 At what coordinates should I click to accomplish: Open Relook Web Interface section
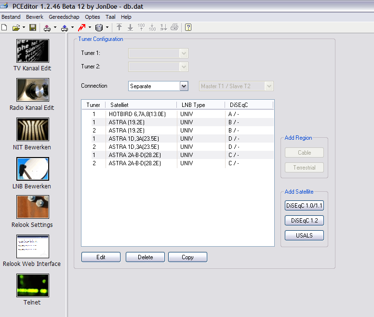click(32, 251)
